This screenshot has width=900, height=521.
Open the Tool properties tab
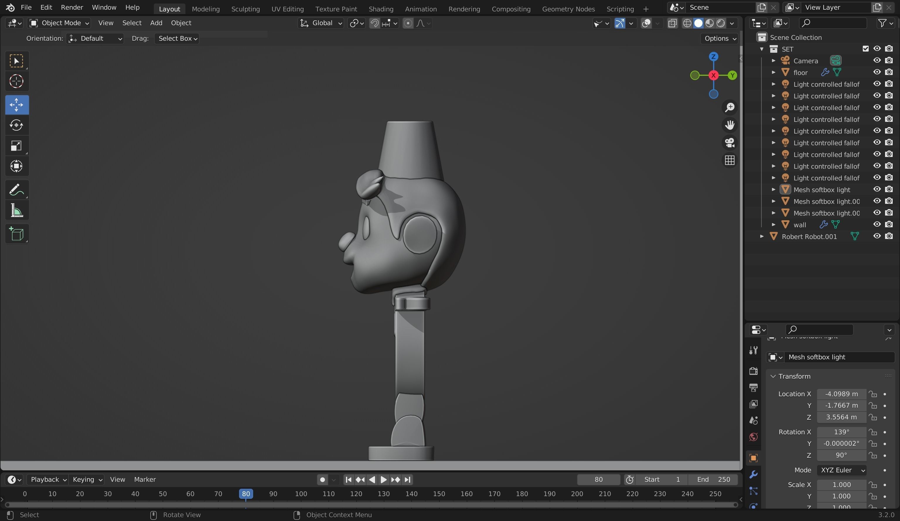pos(754,350)
